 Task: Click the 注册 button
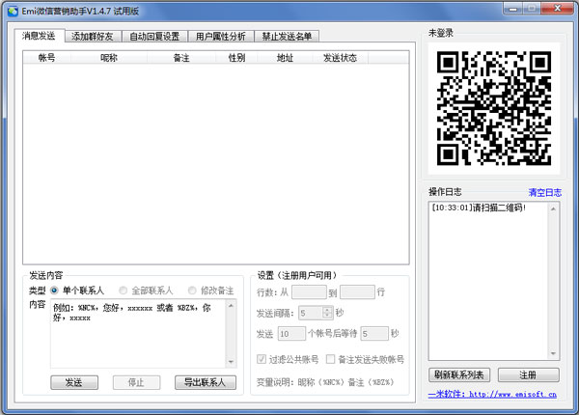pos(529,375)
